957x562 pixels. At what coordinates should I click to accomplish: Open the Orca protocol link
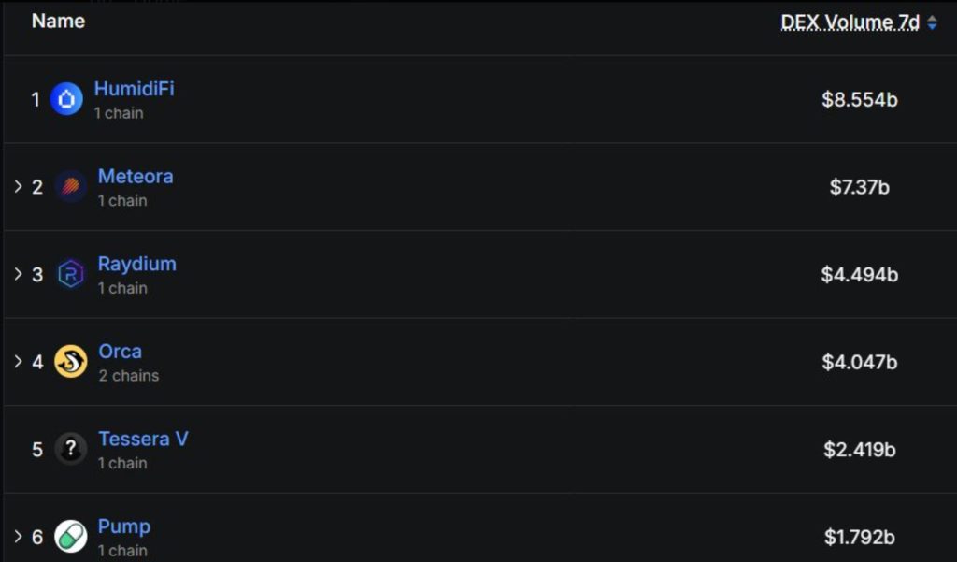tap(121, 352)
